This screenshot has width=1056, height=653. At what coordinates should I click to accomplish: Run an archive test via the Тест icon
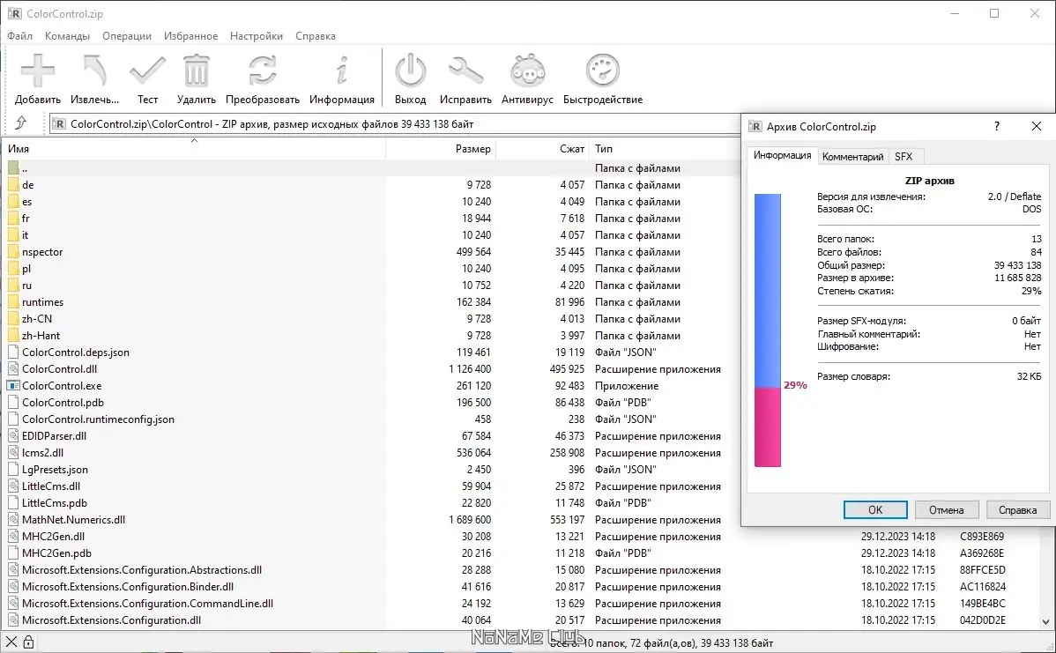point(147,69)
